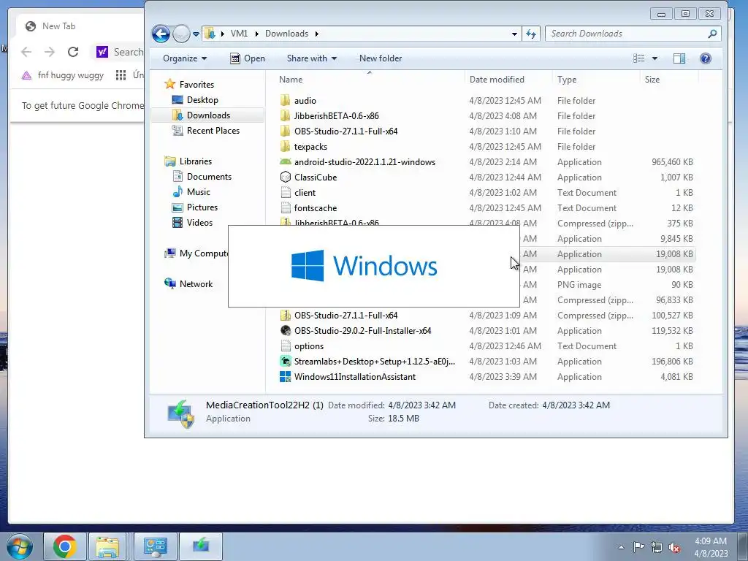Click New folder in toolbar
The height and width of the screenshot is (561, 748).
[380, 58]
